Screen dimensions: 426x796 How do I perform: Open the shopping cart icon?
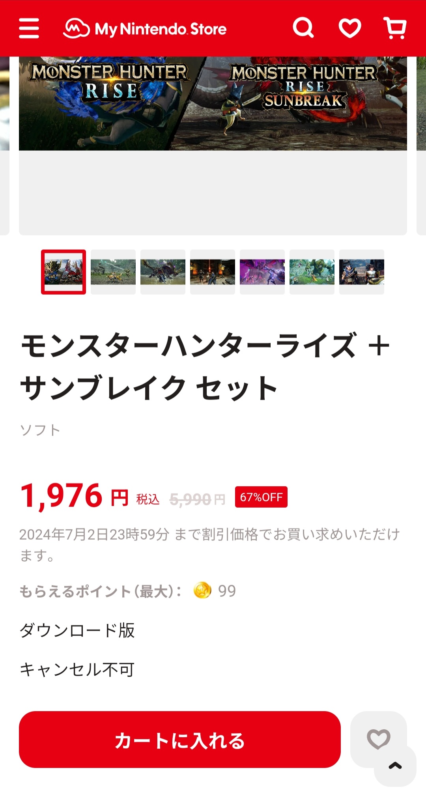click(395, 28)
